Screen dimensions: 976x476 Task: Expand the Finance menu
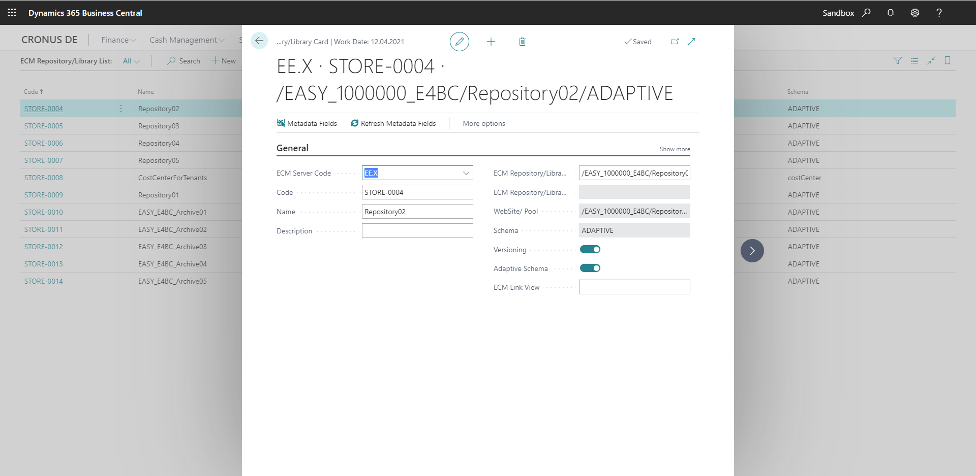[x=118, y=40]
